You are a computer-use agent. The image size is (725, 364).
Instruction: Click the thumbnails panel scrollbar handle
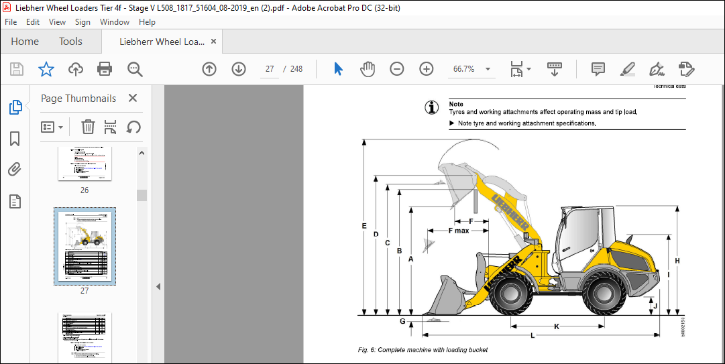142,195
